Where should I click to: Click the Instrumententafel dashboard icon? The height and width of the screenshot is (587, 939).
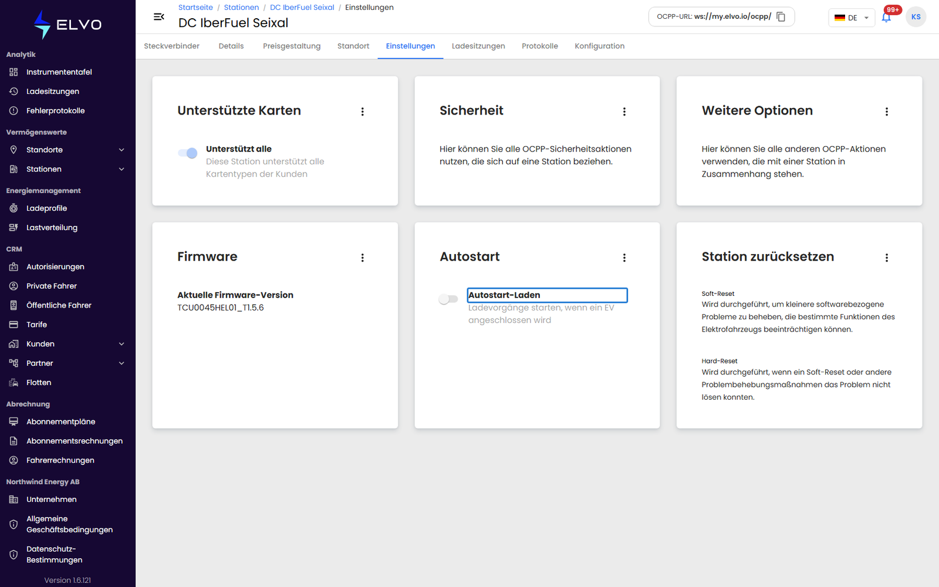tap(13, 72)
